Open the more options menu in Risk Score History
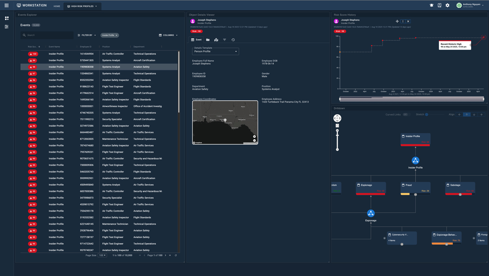 pos(403,22)
